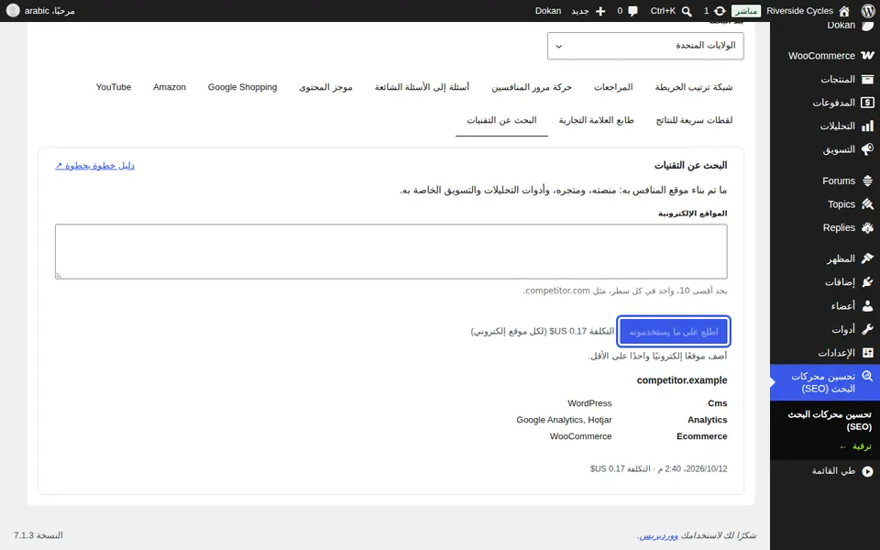Click the version النسخة 7.1.3 text
Image resolution: width=880 pixels, height=550 pixels.
click(38, 535)
